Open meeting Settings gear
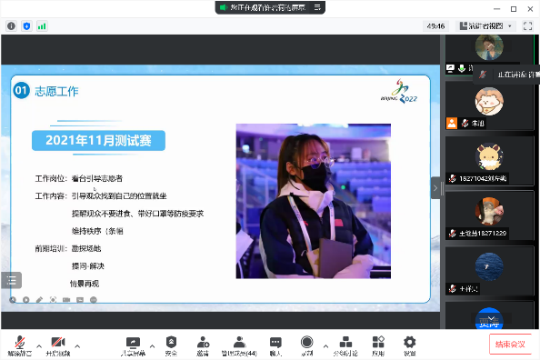The width and height of the screenshot is (540, 360). (x=409, y=345)
